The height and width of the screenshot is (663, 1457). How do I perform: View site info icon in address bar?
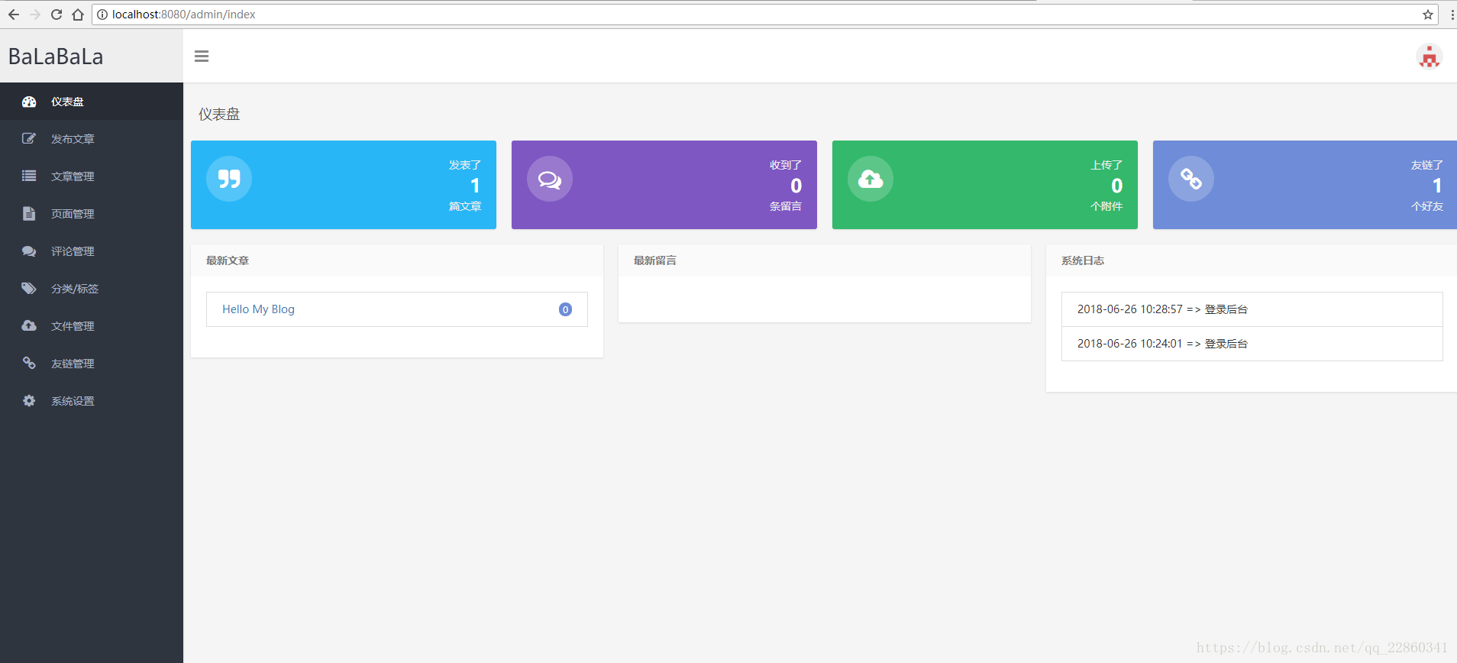coord(102,15)
